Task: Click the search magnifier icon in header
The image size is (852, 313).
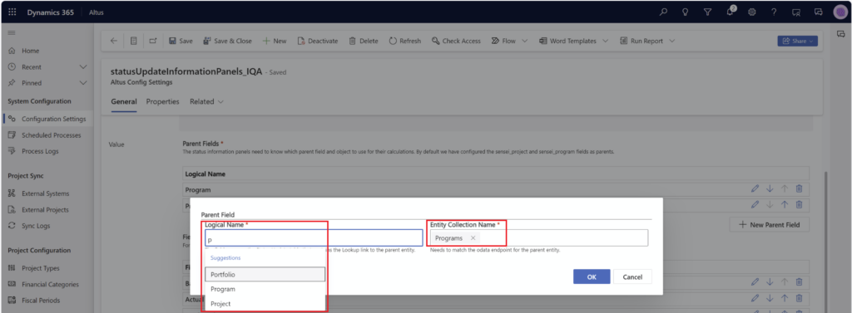Action: tap(663, 12)
